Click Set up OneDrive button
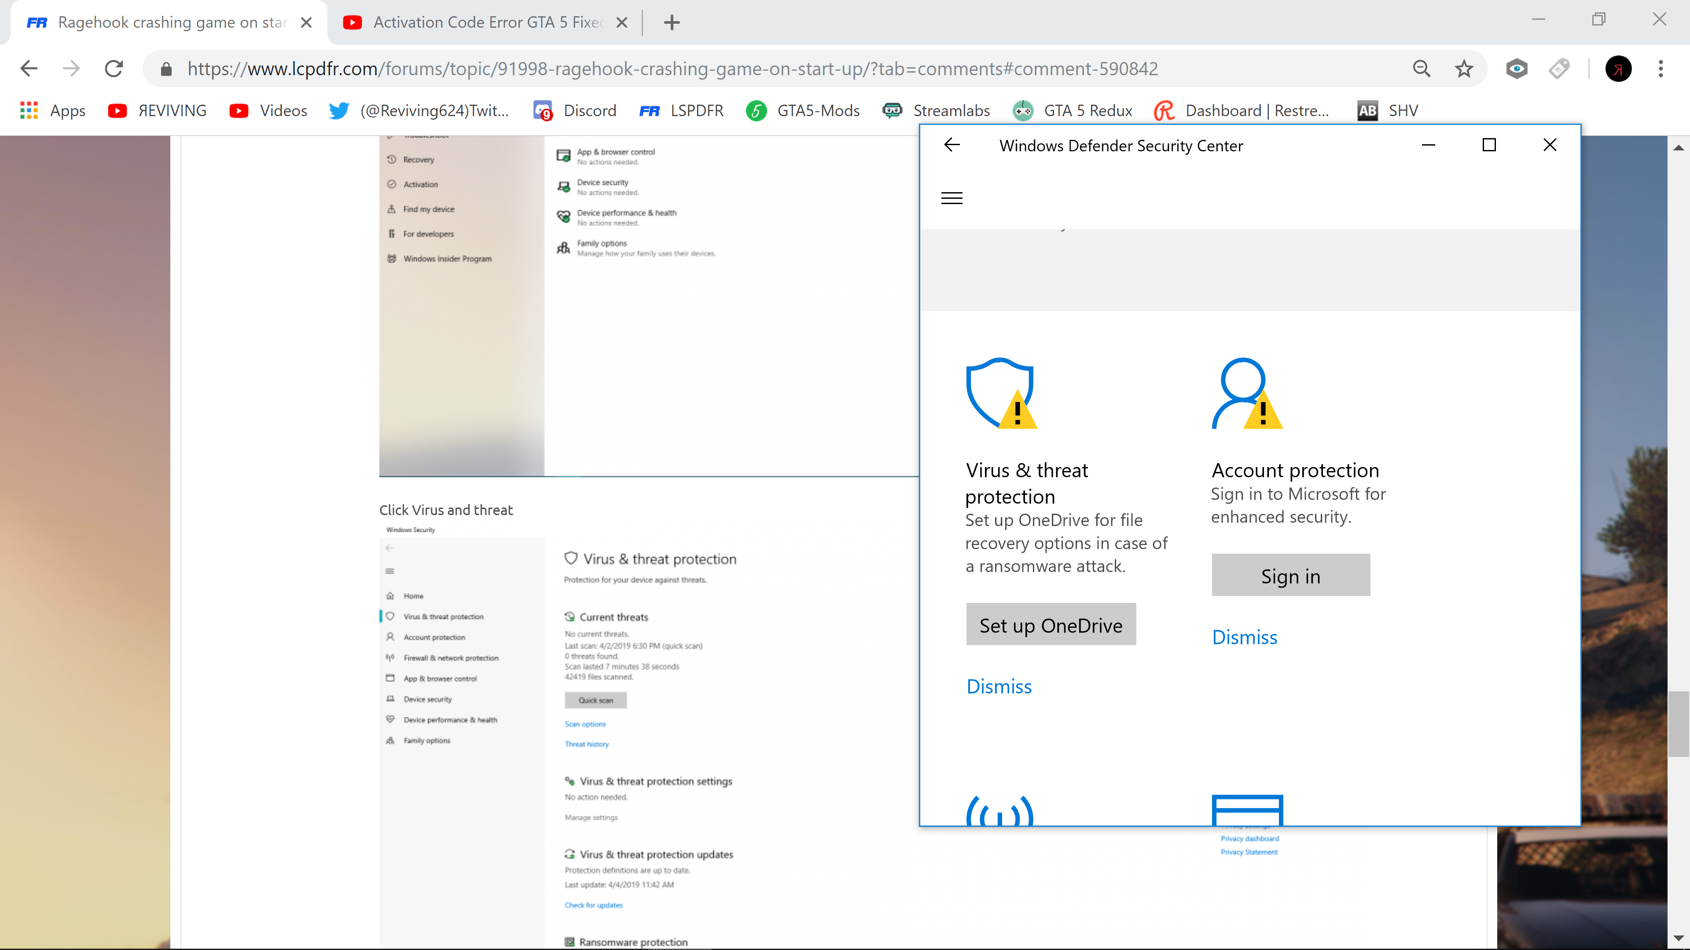 tap(1051, 625)
